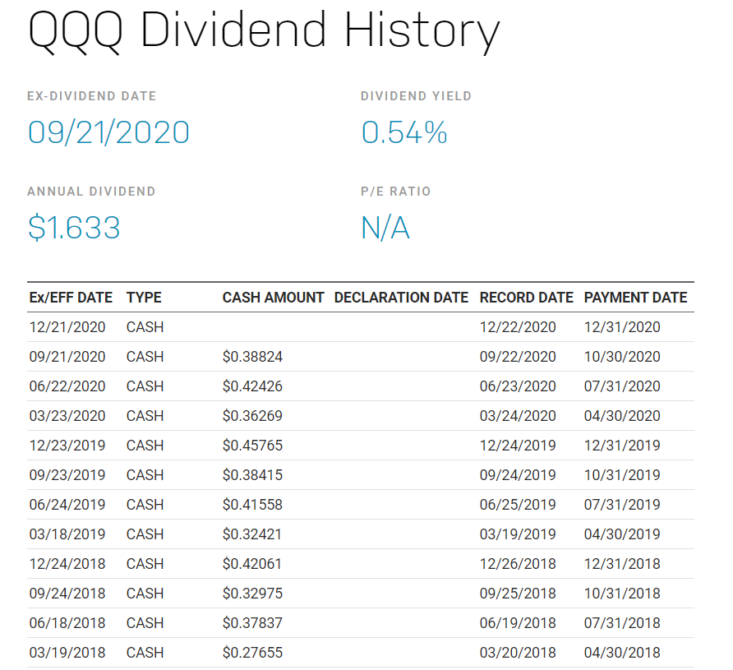Image resolution: width=733 pixels, height=670 pixels.
Task: Click record date 03/24/2020
Action: (x=518, y=416)
